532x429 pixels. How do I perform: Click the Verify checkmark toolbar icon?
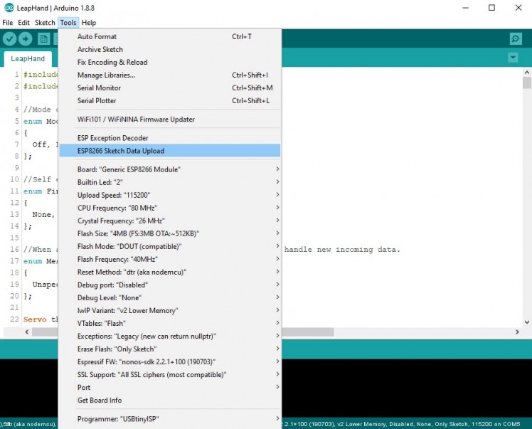pyautogui.click(x=9, y=38)
